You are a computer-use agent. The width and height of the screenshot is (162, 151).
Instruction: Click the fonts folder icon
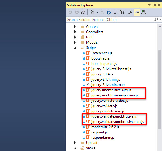coord(82,37)
